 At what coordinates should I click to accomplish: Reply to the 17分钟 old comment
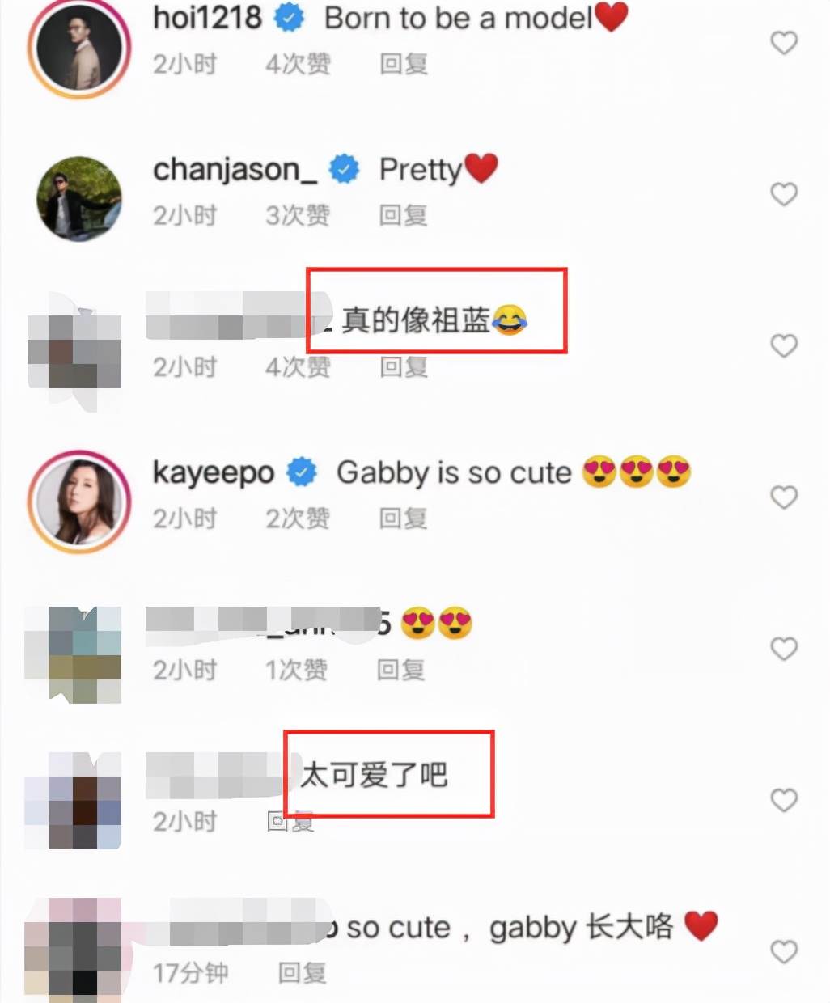click(x=302, y=972)
